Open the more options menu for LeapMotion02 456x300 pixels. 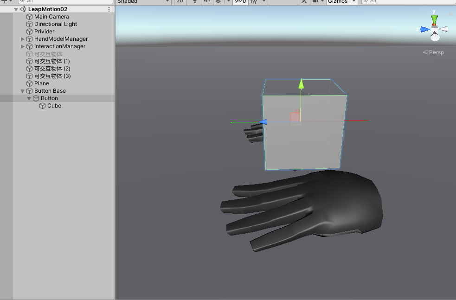pyautogui.click(x=109, y=9)
